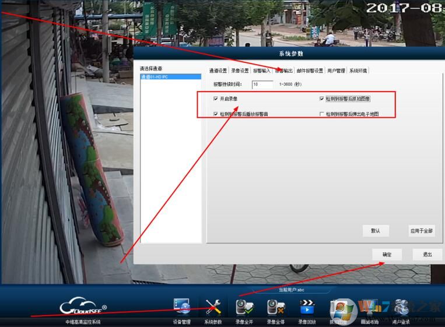Toggle 检测到报警后播放报警音 checkbox
The image size is (445, 327).
[x=216, y=114]
